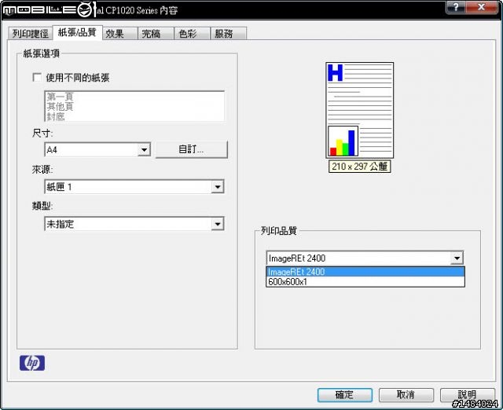Viewport: 503px width, 410px height.
Task: Go to the 完稿 tab
Action: point(156,33)
